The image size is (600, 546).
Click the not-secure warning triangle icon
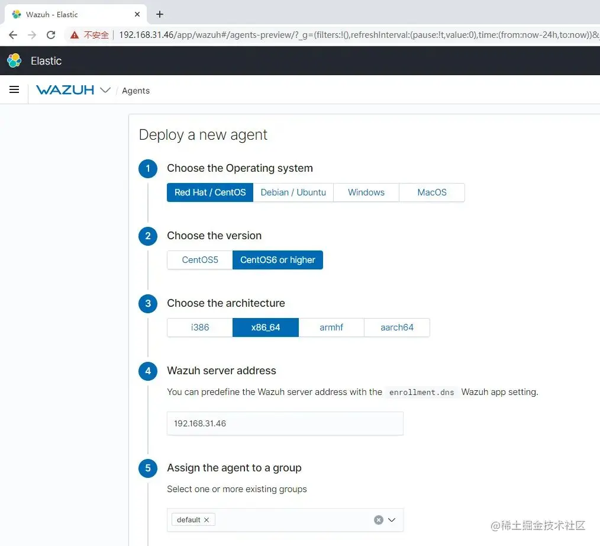pyautogui.click(x=74, y=35)
